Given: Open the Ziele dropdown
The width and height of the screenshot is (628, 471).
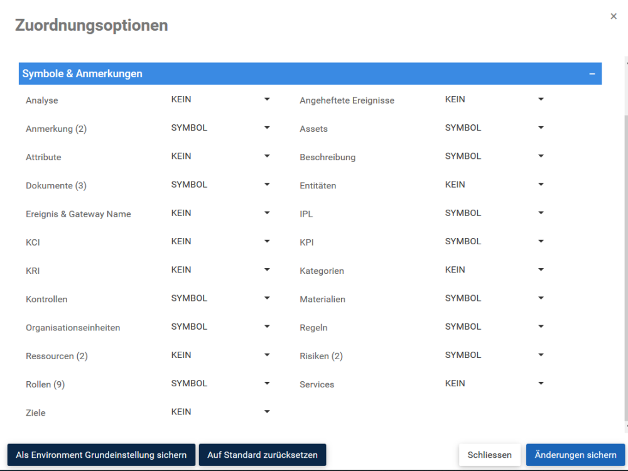Looking at the screenshot, I should tap(220, 412).
